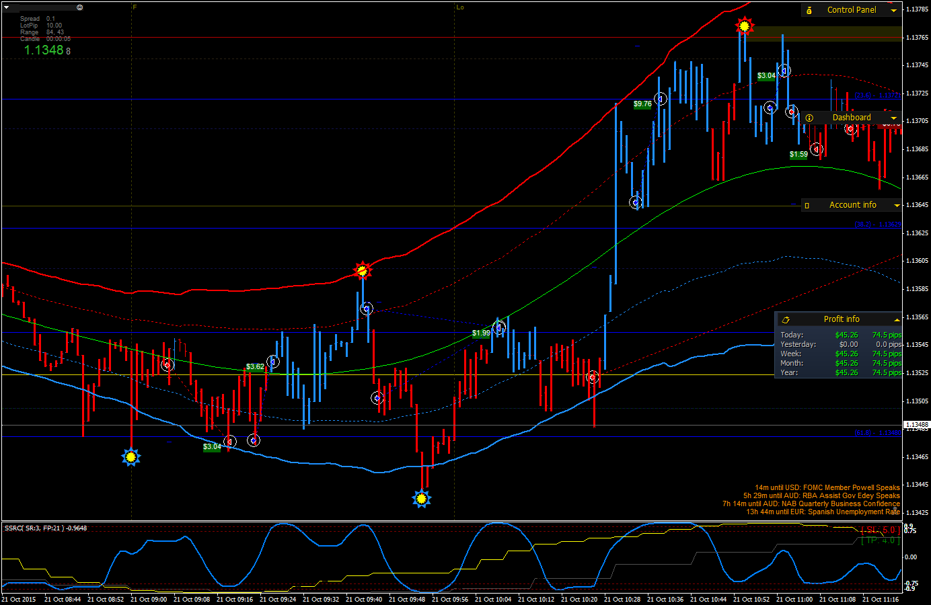This screenshot has width=931, height=605.
Task: Click the Year profit row
Action: [x=840, y=372]
